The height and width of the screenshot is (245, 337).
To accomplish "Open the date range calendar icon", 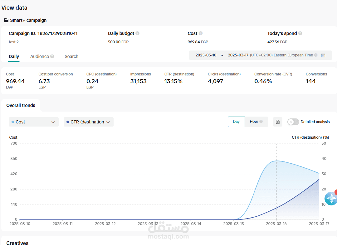I will 323,55.
